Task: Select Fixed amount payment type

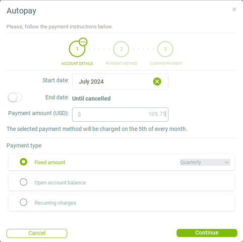Action: 23,162
